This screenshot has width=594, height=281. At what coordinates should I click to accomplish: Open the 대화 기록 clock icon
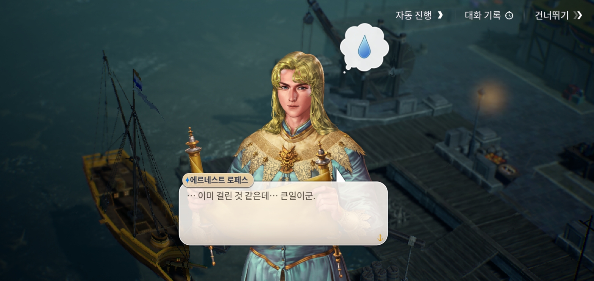tap(509, 15)
